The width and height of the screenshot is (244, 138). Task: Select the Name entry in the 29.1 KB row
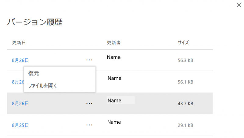pos(114,122)
